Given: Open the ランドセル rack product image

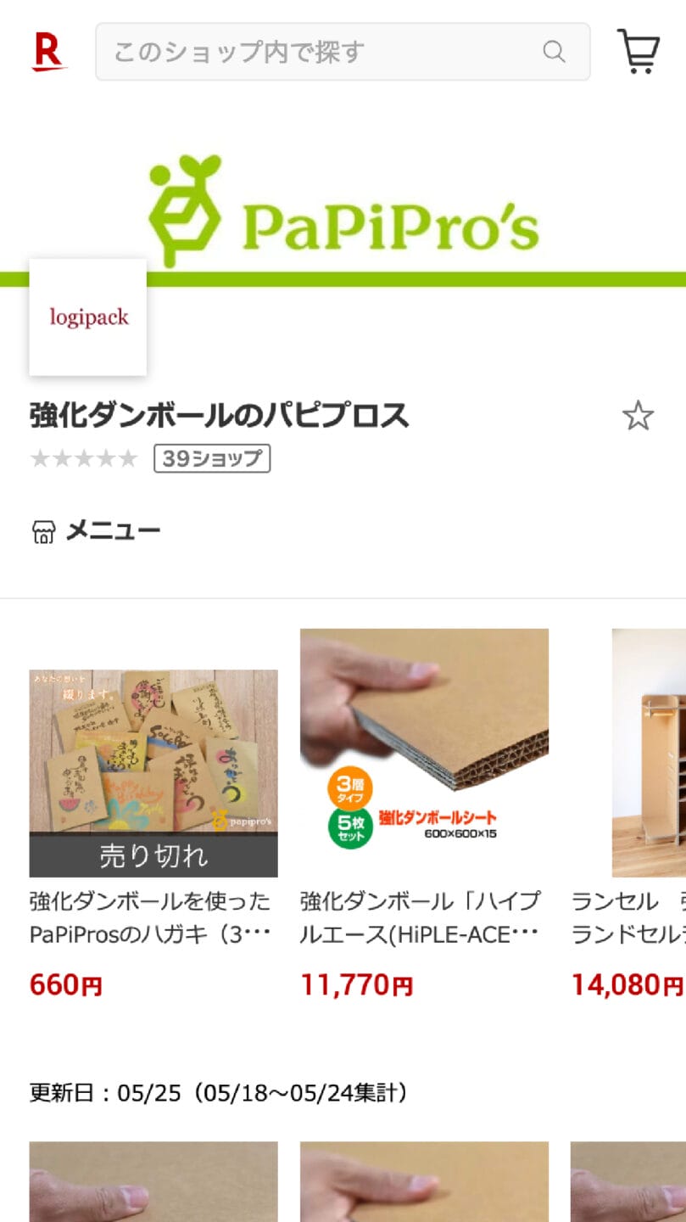Looking at the screenshot, I should tap(649, 753).
